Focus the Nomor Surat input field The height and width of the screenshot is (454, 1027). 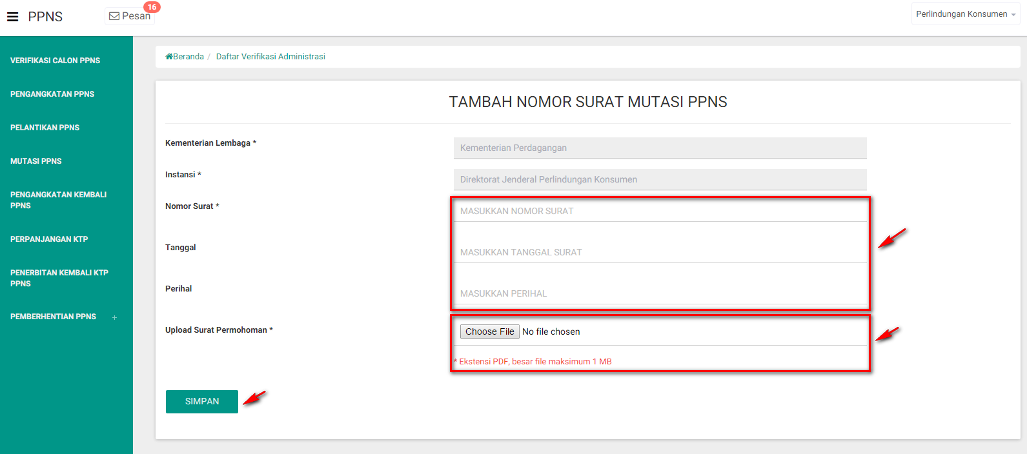click(x=660, y=211)
